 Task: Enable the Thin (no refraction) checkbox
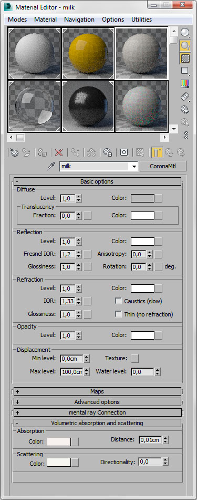[119, 314]
